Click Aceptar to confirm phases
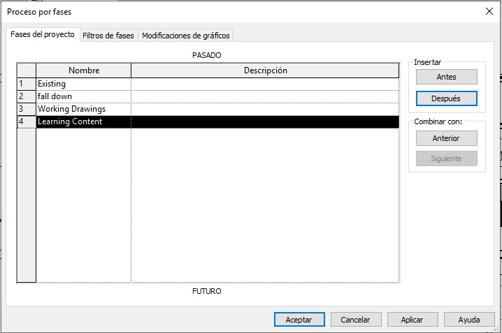 point(299,319)
